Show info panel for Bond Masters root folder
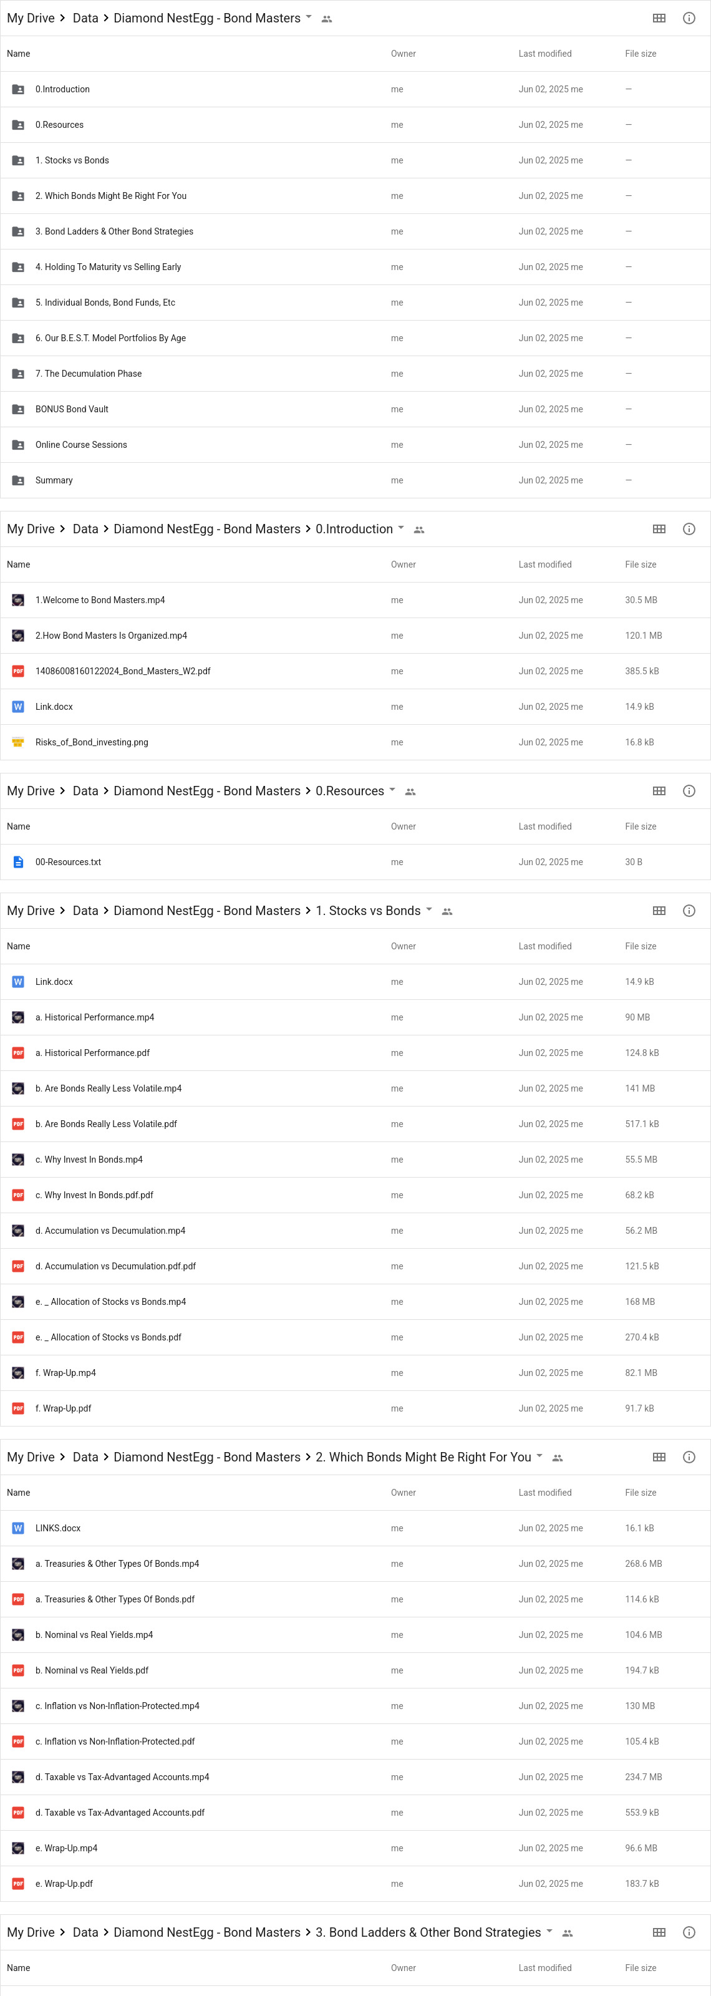The width and height of the screenshot is (711, 1996). coord(689,18)
